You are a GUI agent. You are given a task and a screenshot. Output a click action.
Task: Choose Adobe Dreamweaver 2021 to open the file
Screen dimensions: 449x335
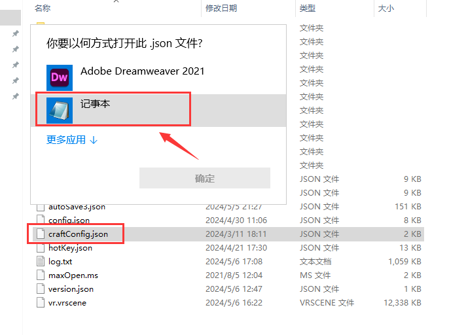[x=158, y=78]
